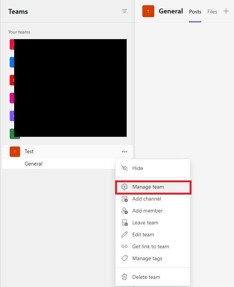Select Delete team option
The image size is (234, 287).
click(153, 277)
